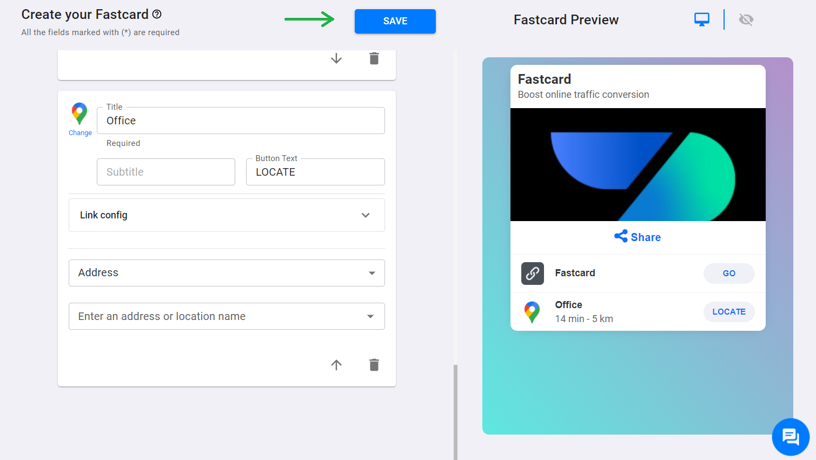
Task: Click the share icon in the preview
Action: click(x=621, y=236)
